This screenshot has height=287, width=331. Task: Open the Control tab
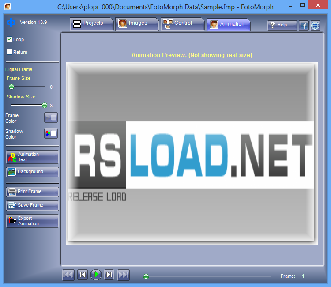click(183, 24)
